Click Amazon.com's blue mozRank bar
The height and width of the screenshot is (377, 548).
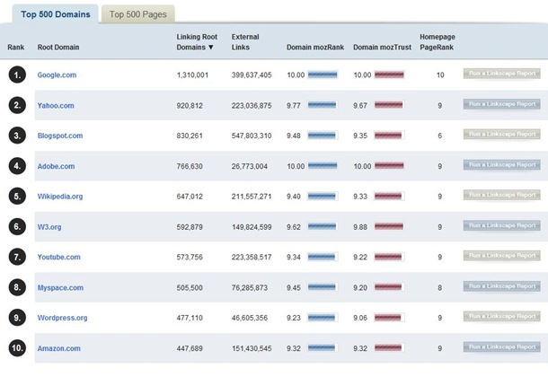323,348
